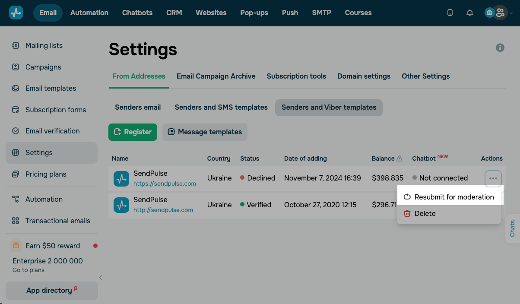Click the Automation sidebar icon
This screenshot has height=304, width=520.
[16, 199]
